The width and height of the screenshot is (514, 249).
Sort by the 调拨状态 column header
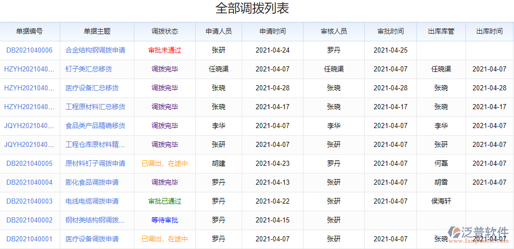click(165, 32)
